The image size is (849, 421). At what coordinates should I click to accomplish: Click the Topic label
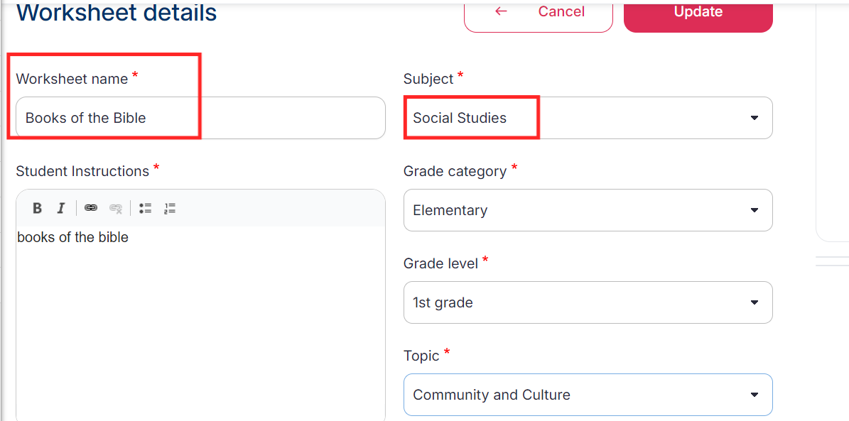pyautogui.click(x=421, y=356)
